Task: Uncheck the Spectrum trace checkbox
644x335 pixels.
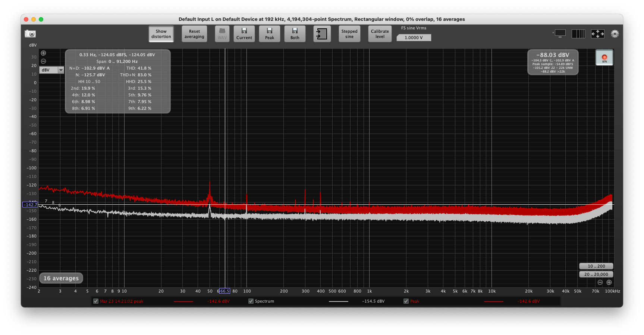Action: 251,301
